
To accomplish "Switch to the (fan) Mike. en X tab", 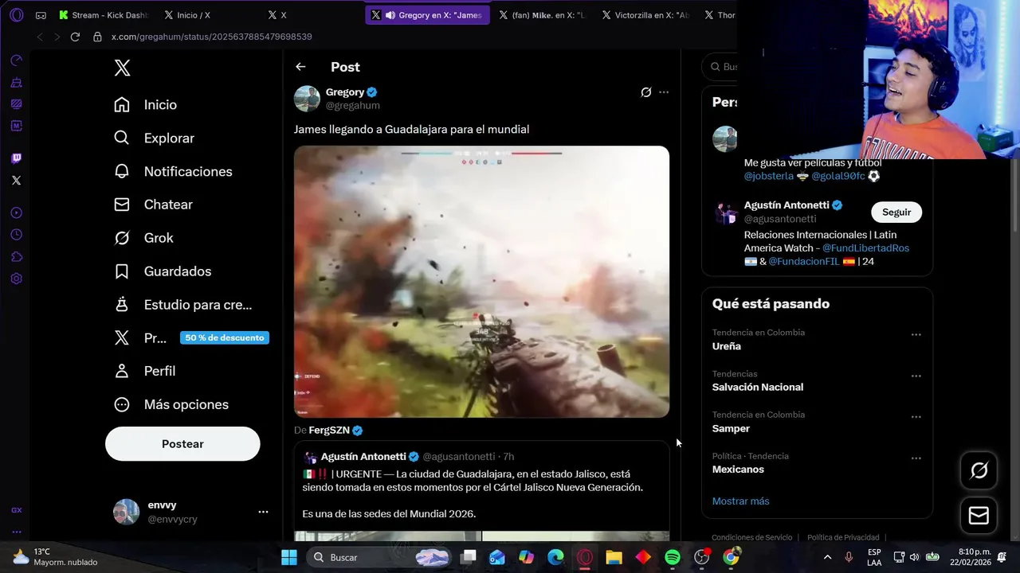I will pyautogui.click(x=542, y=15).
